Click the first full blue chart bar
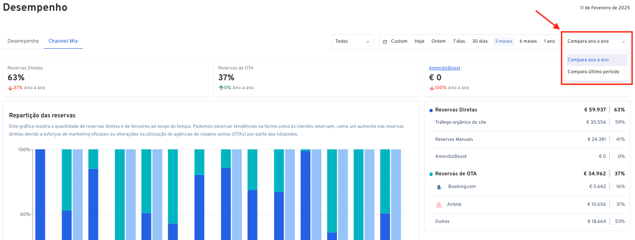This screenshot has width=635, height=240. tap(40, 195)
